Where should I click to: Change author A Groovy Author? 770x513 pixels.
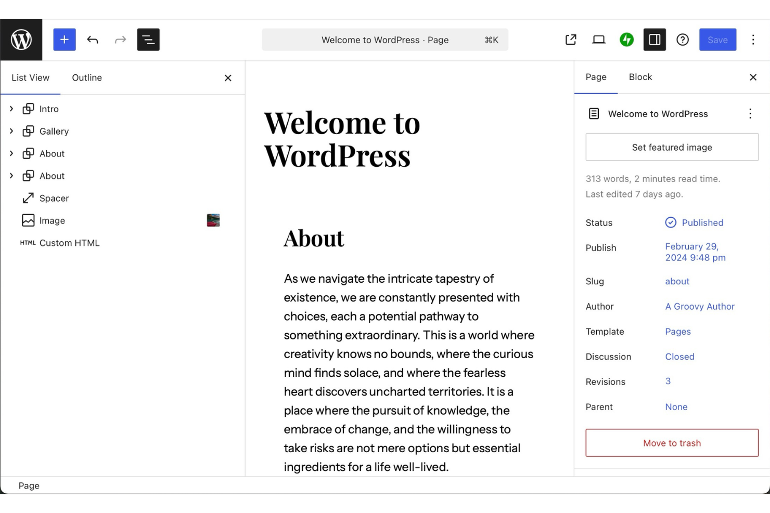(x=700, y=307)
